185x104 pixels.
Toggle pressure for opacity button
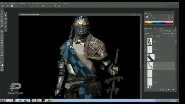point(43,6)
